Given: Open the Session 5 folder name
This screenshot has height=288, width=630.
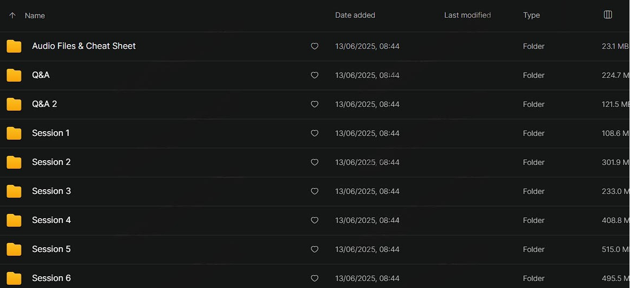Looking at the screenshot, I should pos(51,249).
